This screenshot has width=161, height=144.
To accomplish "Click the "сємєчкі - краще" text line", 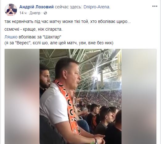I will tap(33, 29).
